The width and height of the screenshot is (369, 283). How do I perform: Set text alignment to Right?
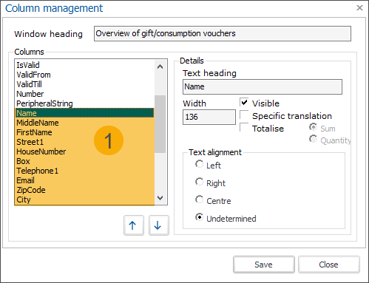pos(199,182)
